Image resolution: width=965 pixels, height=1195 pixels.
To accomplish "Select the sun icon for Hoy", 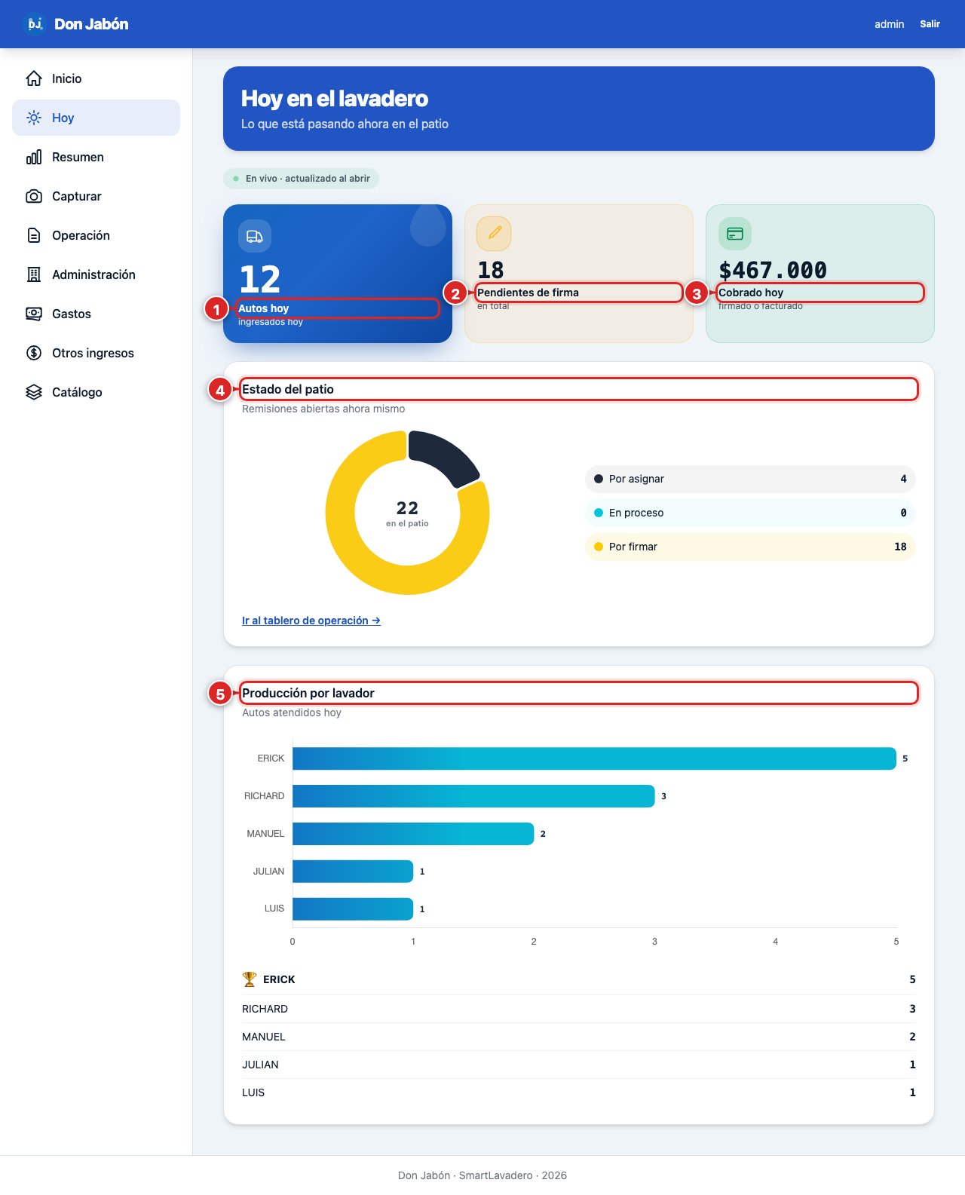I will pos(34,118).
